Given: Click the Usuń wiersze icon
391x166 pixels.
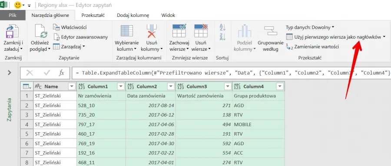Looking at the screenshot, I should [x=201, y=31].
